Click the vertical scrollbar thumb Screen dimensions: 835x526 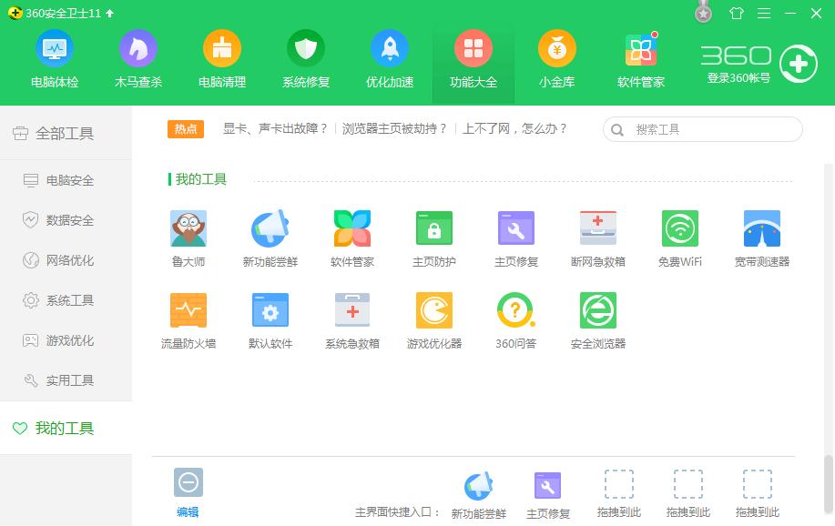point(828,483)
